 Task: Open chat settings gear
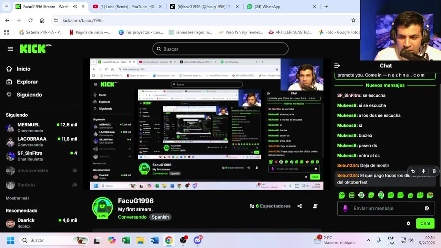[x=408, y=224]
